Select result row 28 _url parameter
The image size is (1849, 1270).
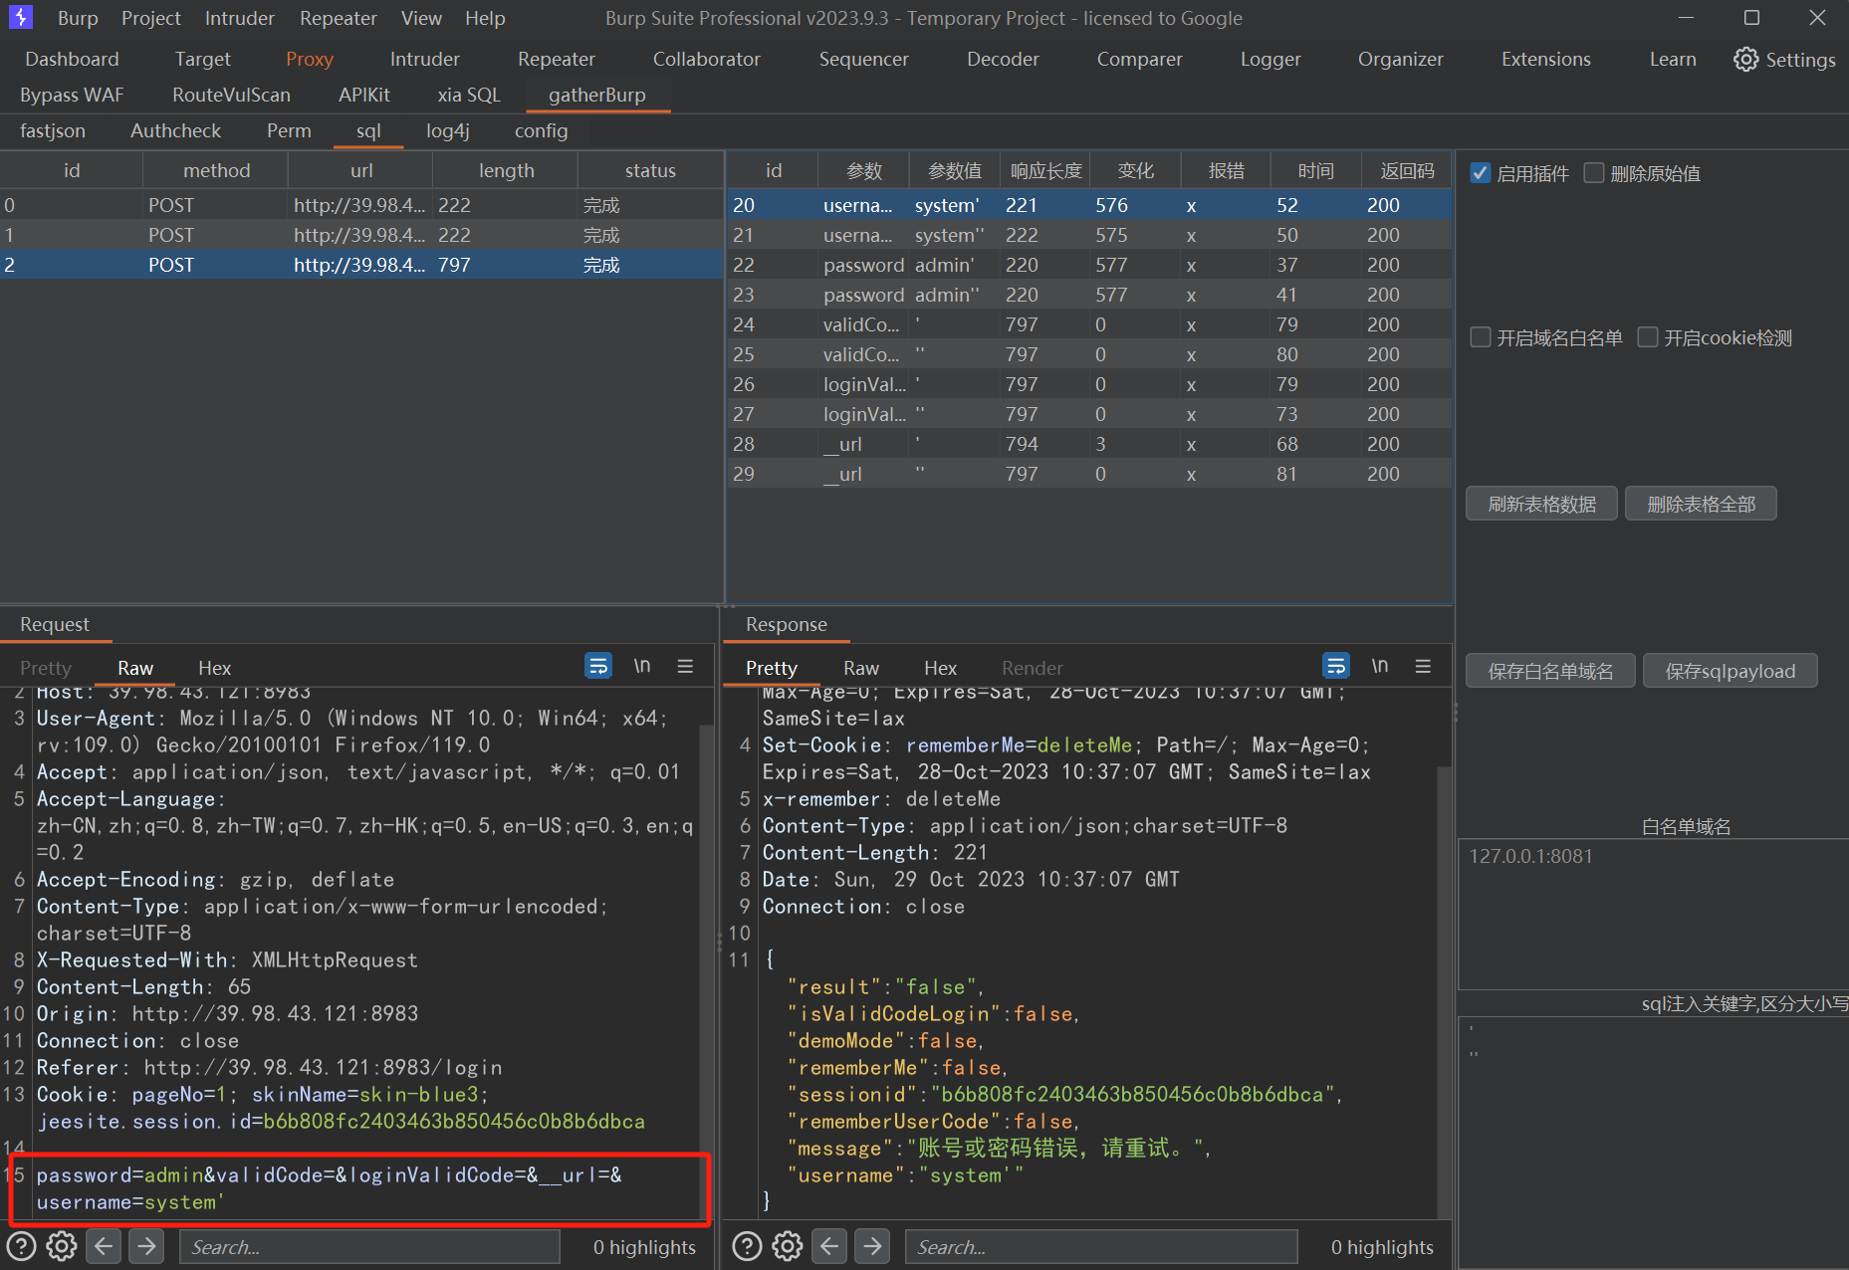pos(1089,444)
